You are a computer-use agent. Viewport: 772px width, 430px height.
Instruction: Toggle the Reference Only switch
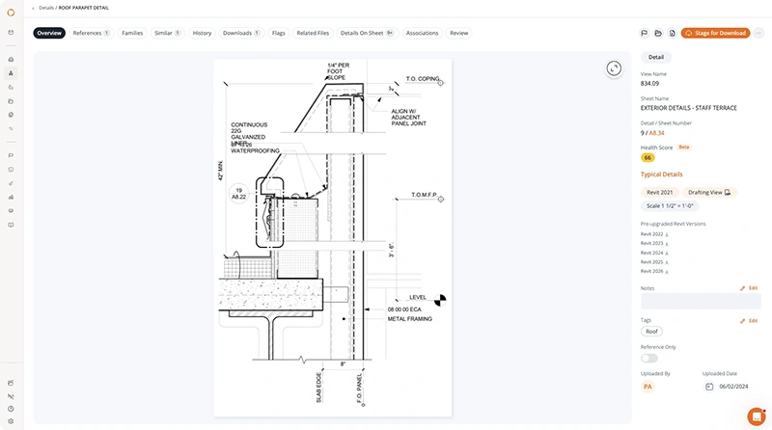point(648,358)
